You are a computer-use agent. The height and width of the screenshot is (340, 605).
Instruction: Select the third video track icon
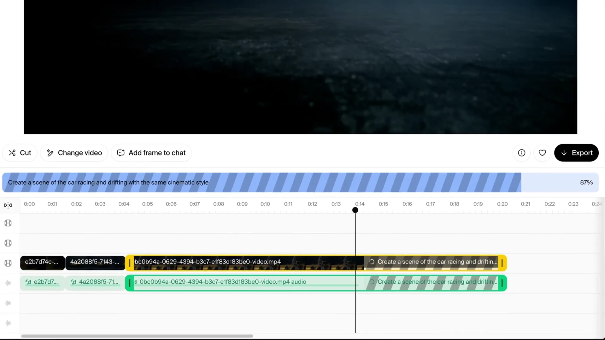coord(8,263)
